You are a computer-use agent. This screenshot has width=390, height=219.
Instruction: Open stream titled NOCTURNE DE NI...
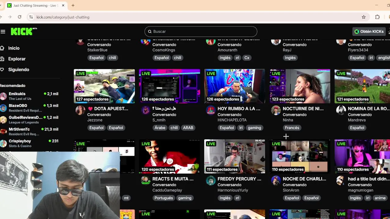pyautogui.click(x=303, y=109)
